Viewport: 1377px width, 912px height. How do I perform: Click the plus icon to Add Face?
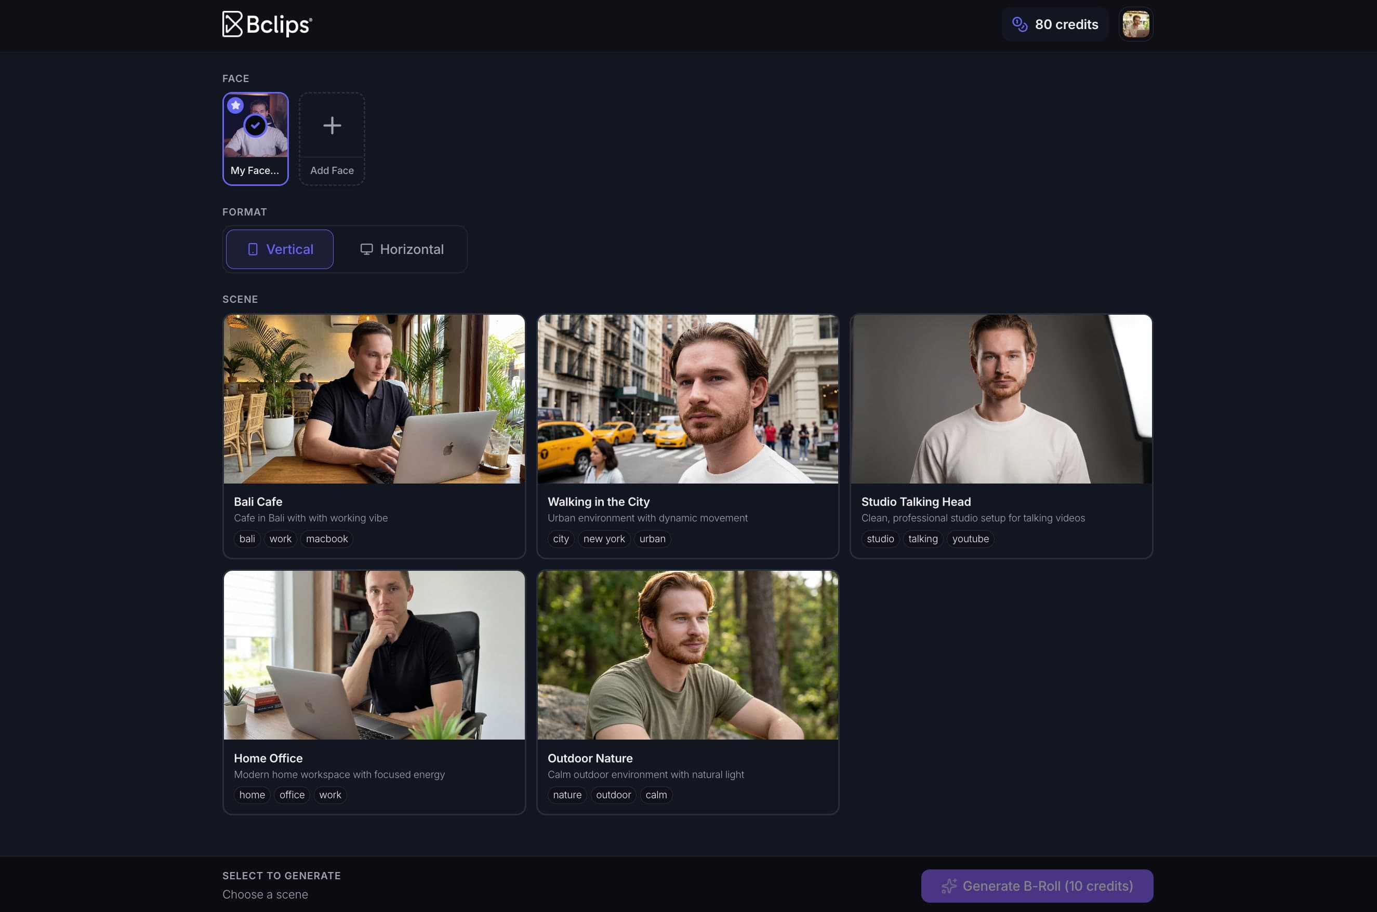tap(332, 126)
